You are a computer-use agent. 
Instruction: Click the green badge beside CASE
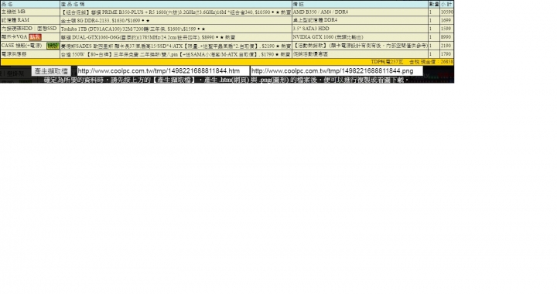(53, 46)
